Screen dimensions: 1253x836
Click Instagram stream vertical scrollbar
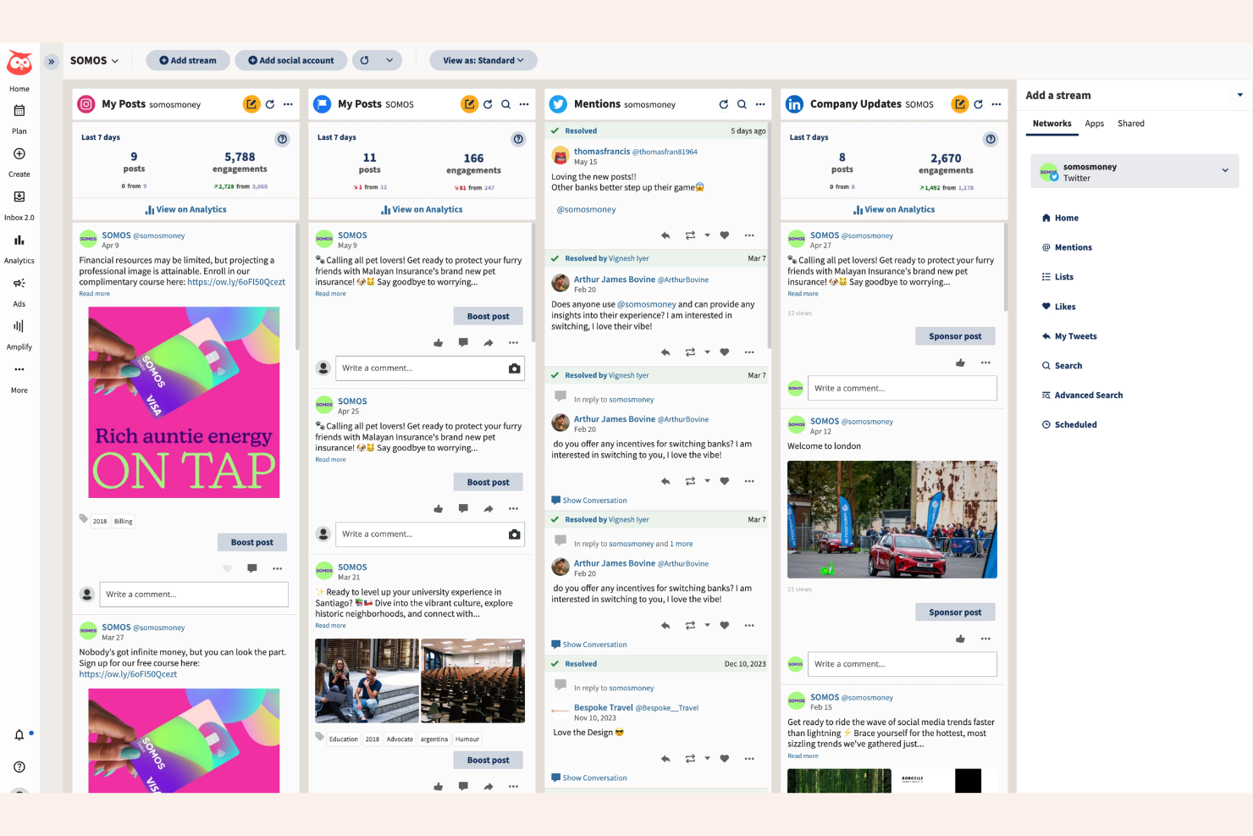pyautogui.click(x=297, y=285)
